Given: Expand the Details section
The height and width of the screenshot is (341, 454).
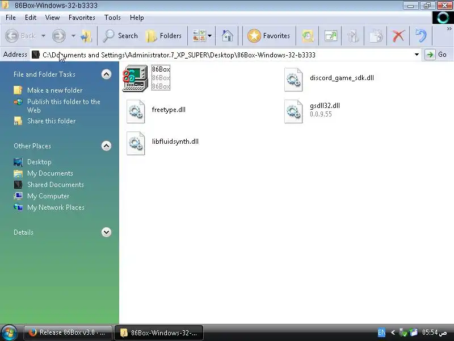Looking at the screenshot, I should (106, 232).
